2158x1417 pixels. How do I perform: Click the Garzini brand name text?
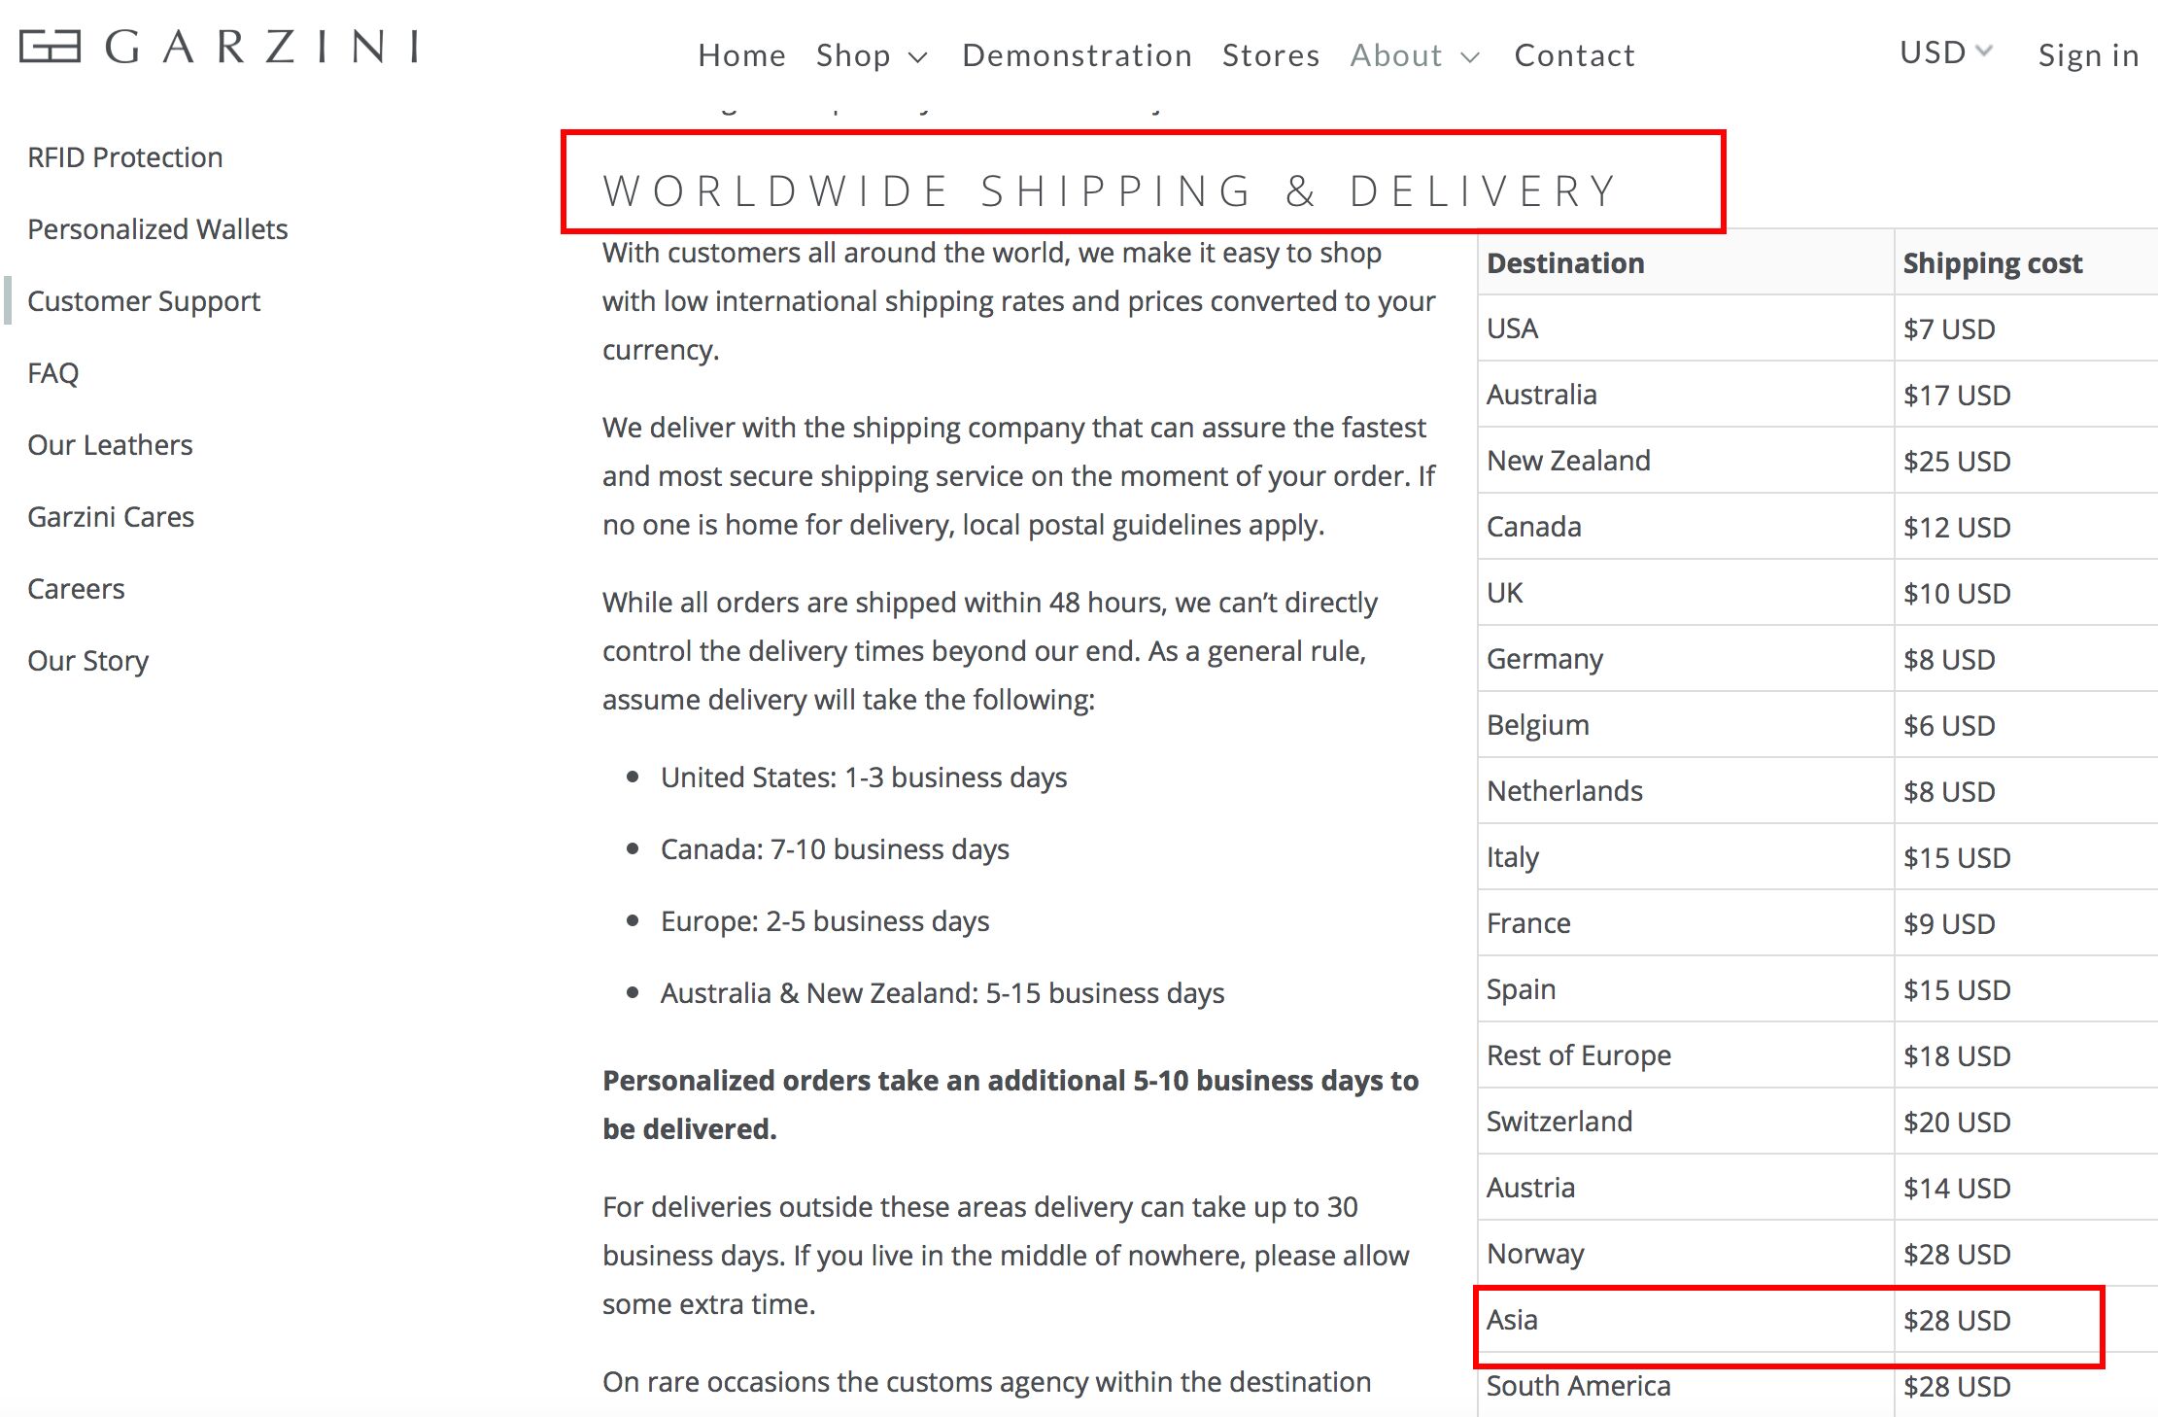tap(262, 46)
